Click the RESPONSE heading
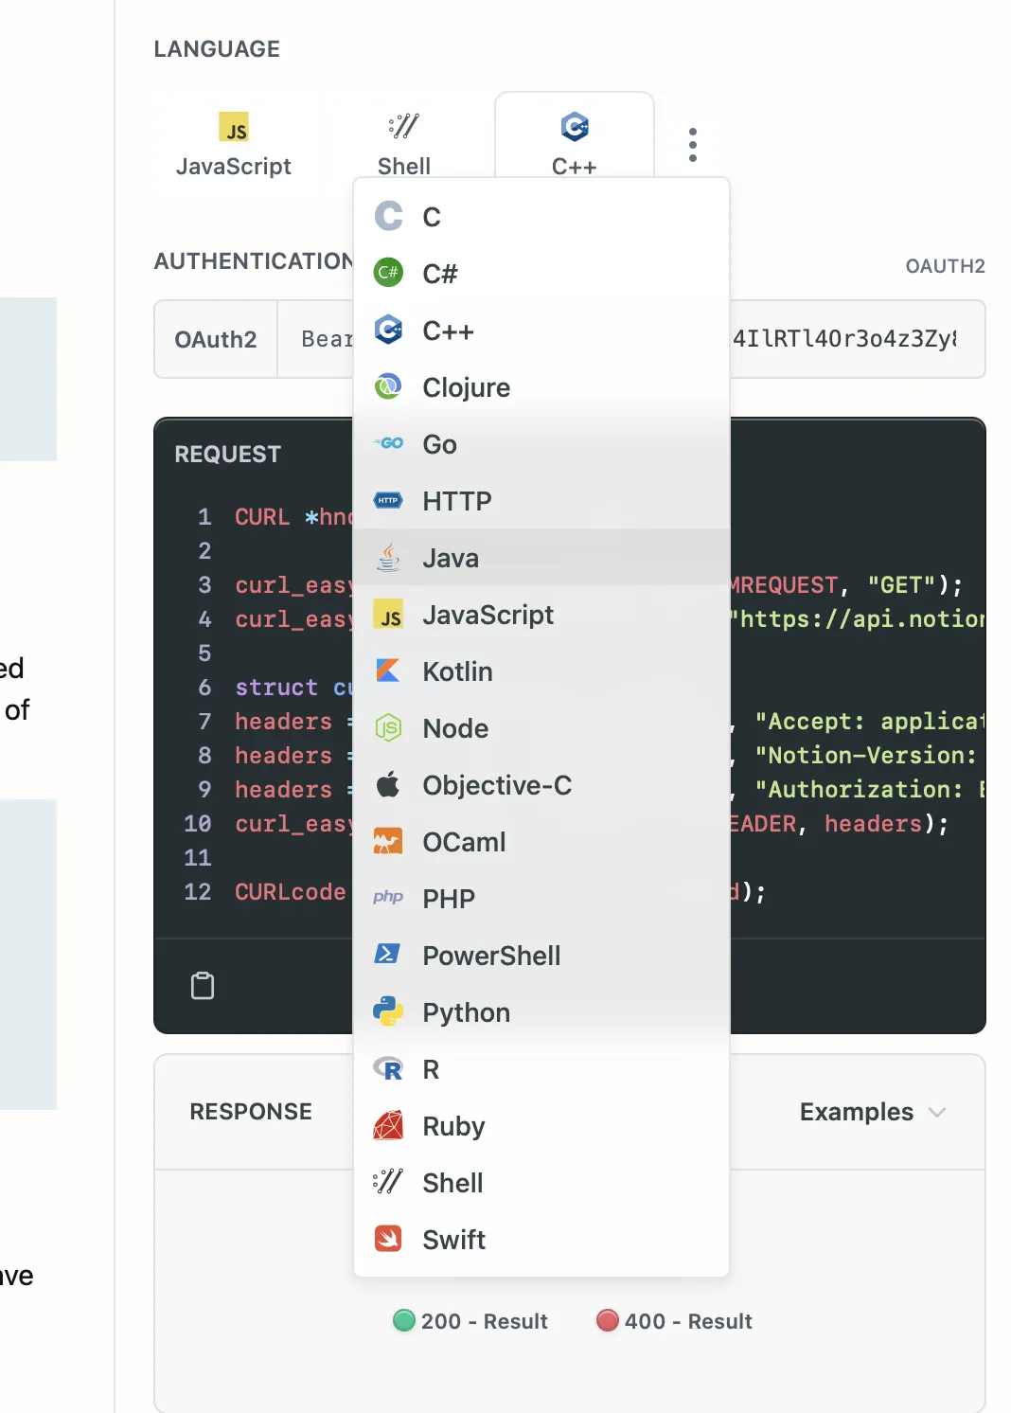Viewport: 1011px width, 1413px height. tap(251, 1112)
